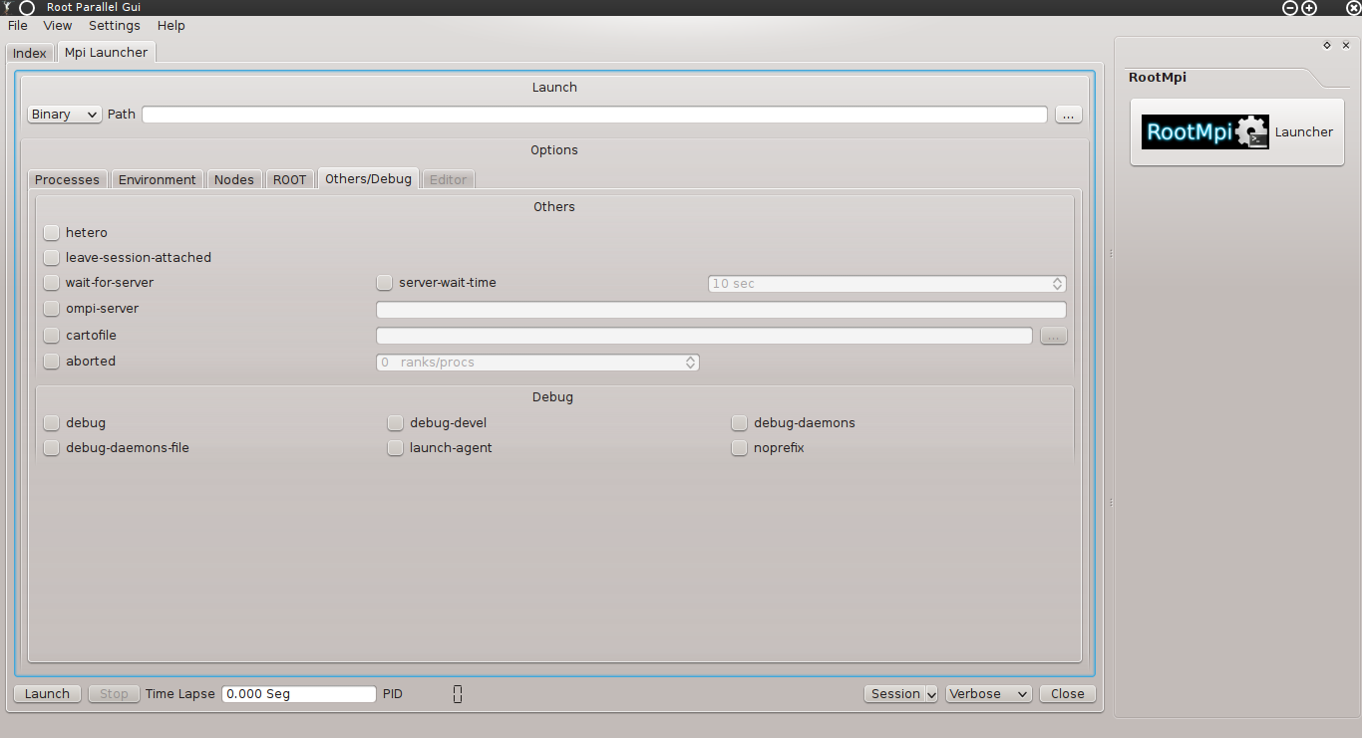Click the dock panel float icon

(1327, 45)
